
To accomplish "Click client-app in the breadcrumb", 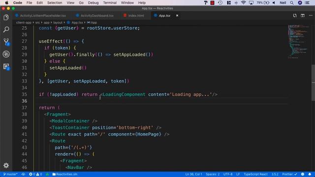I will click(24, 23).
